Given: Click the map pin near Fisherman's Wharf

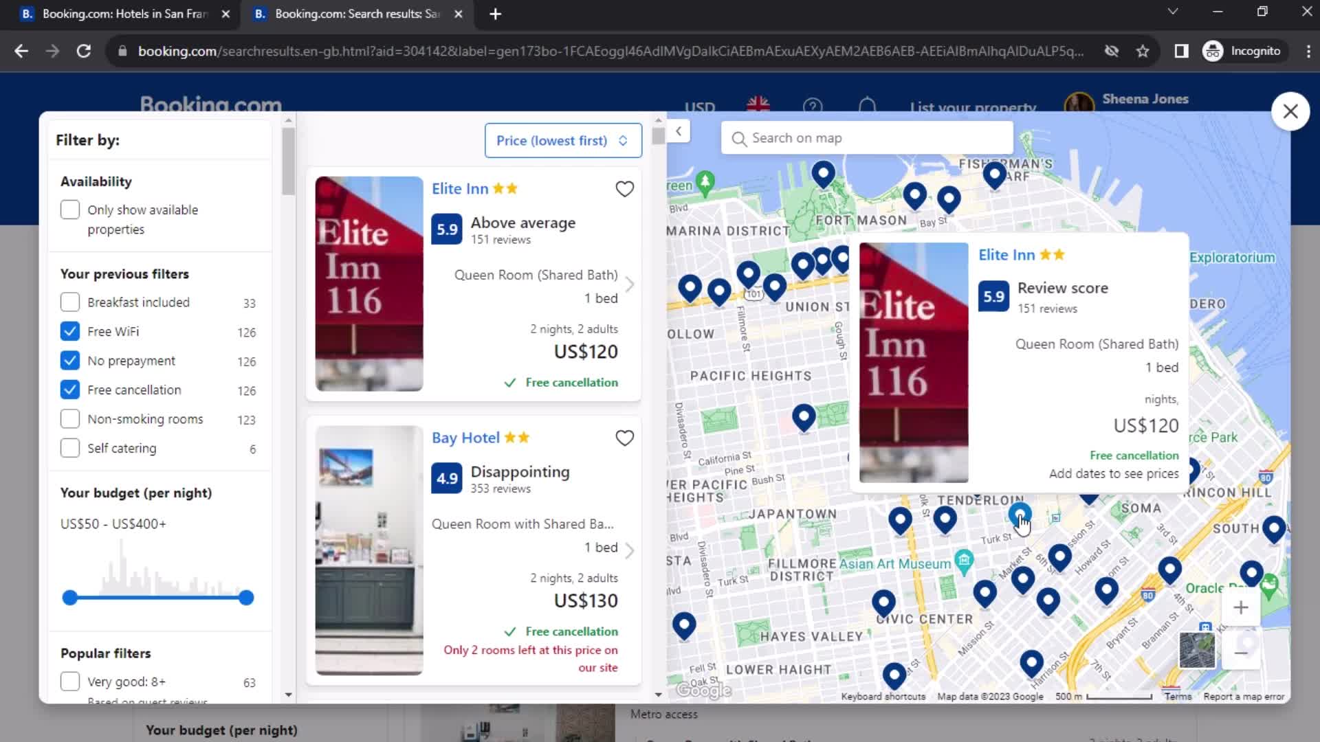Looking at the screenshot, I should coord(994,176).
